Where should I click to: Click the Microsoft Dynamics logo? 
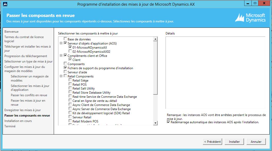(250, 18)
